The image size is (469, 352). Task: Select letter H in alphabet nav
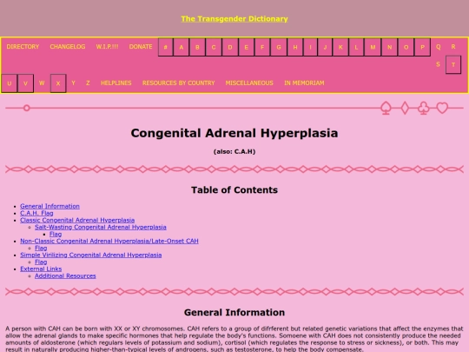pos(295,47)
